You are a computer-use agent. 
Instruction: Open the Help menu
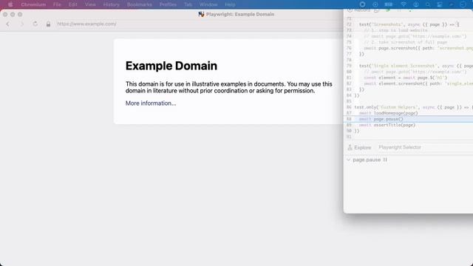point(230,4)
